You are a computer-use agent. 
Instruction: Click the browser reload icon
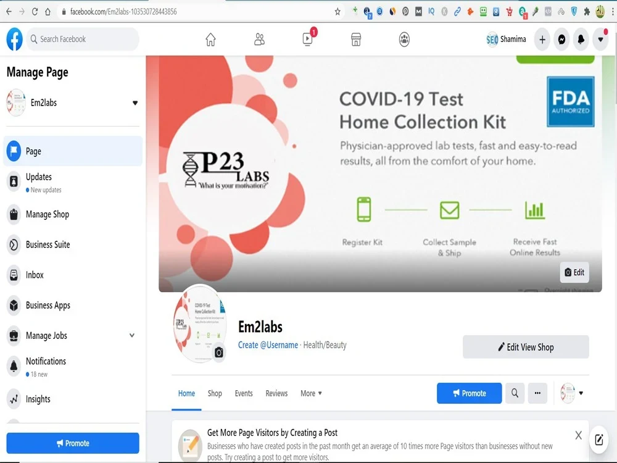[x=35, y=11]
